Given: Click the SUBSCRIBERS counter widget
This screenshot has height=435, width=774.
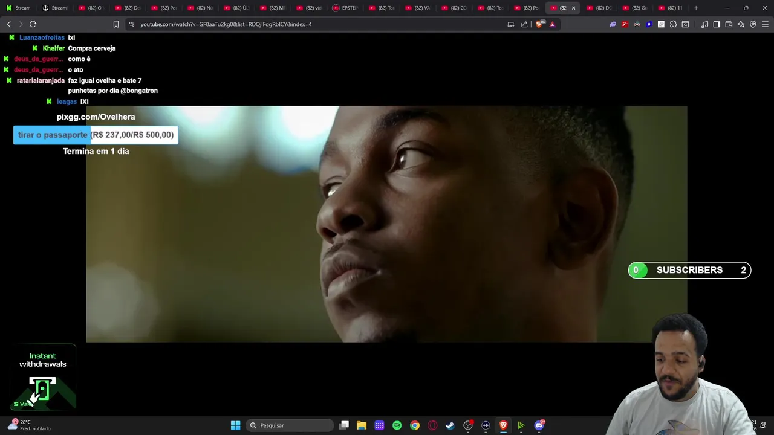Looking at the screenshot, I should pyautogui.click(x=689, y=270).
